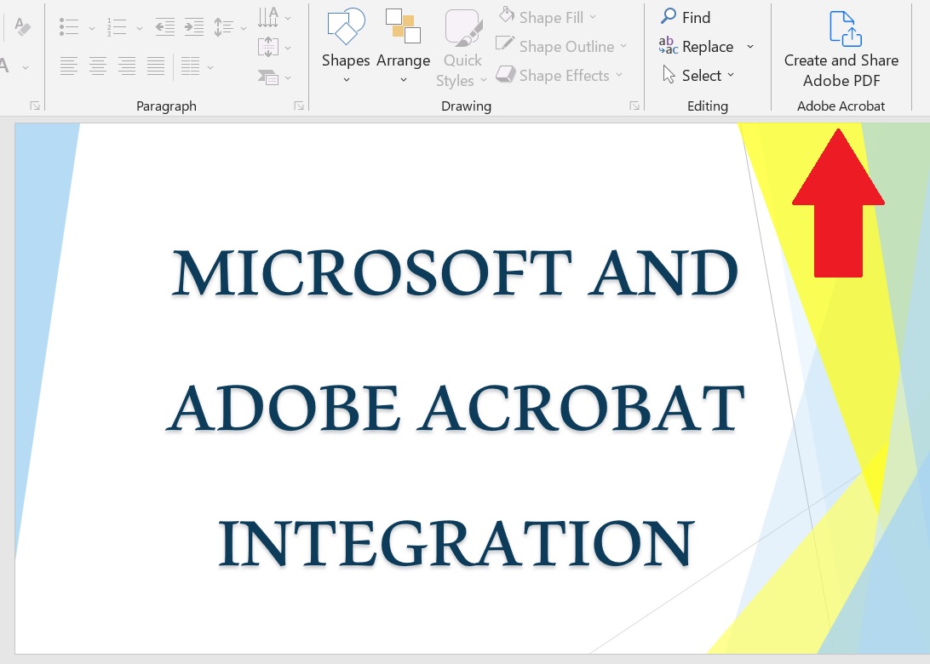Click Create and Share Adobe PDF
Image resolution: width=930 pixels, height=664 pixels.
coord(841,49)
